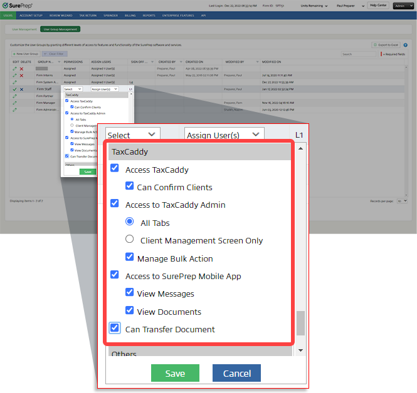The image size is (417, 393).
Task: Toggle Access to TaxCaddy Admin in enlarged panel
Action: click(115, 203)
